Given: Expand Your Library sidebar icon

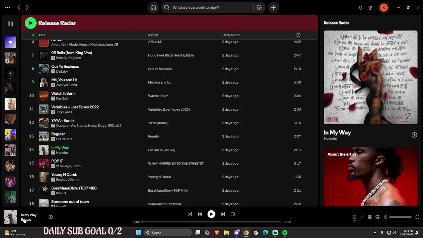Looking at the screenshot, I should pos(10,24).
